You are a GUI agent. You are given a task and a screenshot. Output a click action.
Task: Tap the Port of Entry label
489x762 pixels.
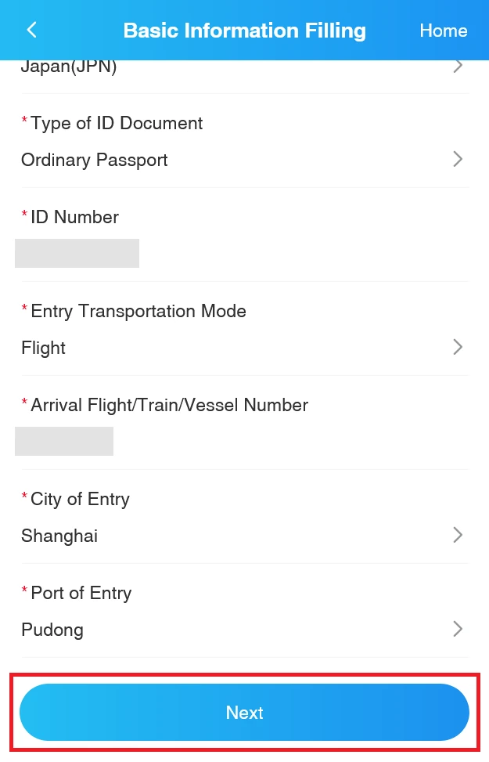click(81, 593)
